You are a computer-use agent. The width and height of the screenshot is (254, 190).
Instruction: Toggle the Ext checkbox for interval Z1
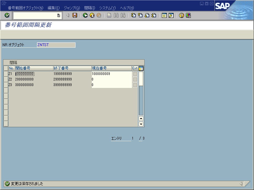pyautogui.click(x=135, y=74)
